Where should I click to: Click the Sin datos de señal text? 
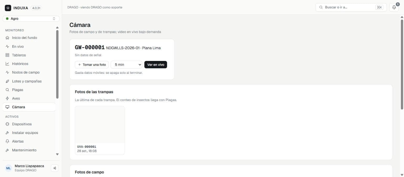coord(88,55)
